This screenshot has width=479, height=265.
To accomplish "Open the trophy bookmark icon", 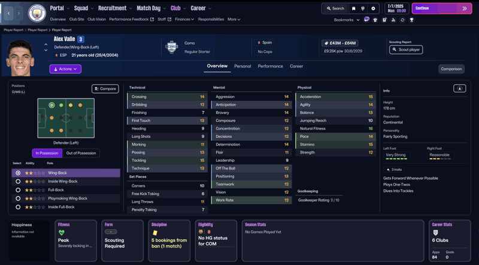I will pos(411,20).
